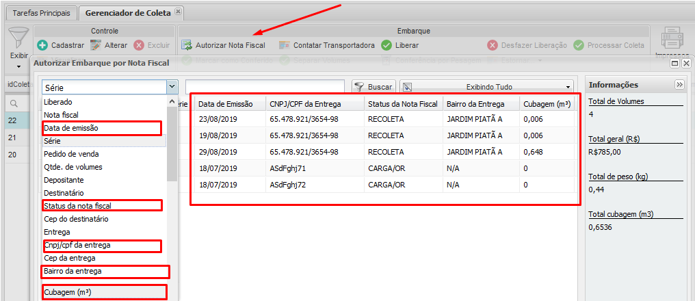Select coleta row 22
Image resolution: width=695 pixels, height=301 pixels.
18,120
